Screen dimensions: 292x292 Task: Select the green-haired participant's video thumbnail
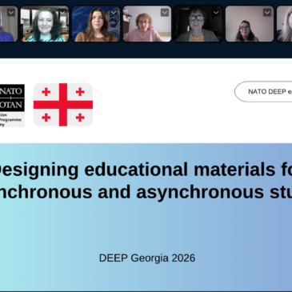pyautogui.click(x=45, y=24)
